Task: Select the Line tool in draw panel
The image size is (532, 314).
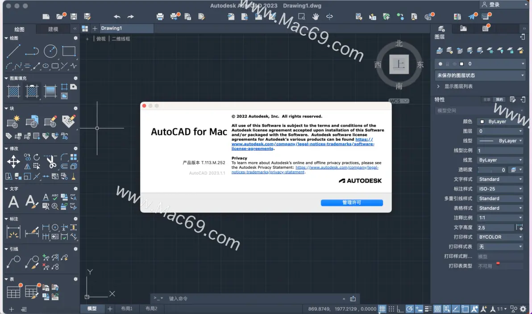Action: pos(13,51)
